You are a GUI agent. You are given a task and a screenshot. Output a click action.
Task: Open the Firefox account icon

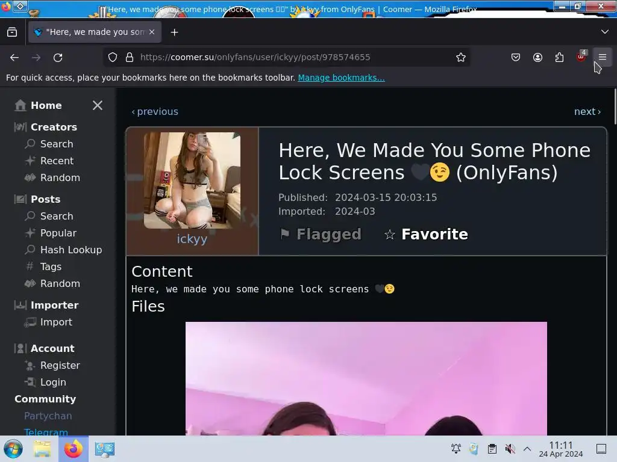coord(537,57)
